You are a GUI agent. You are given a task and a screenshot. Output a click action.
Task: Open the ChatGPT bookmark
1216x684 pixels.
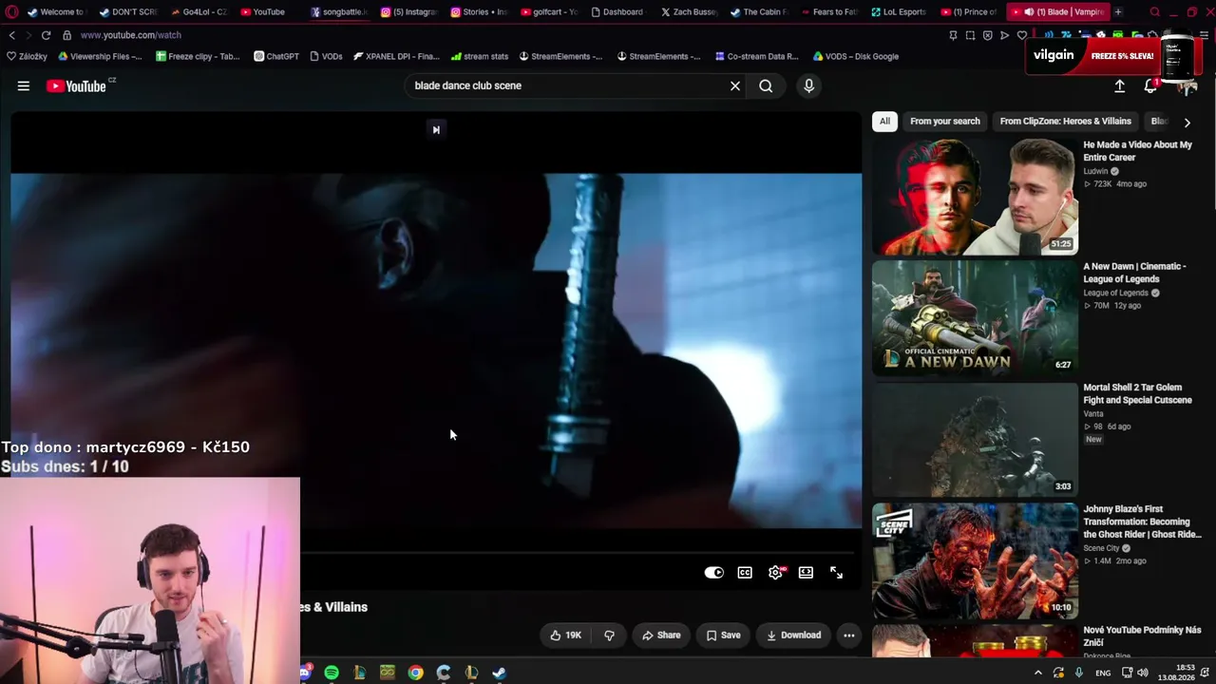pos(276,56)
